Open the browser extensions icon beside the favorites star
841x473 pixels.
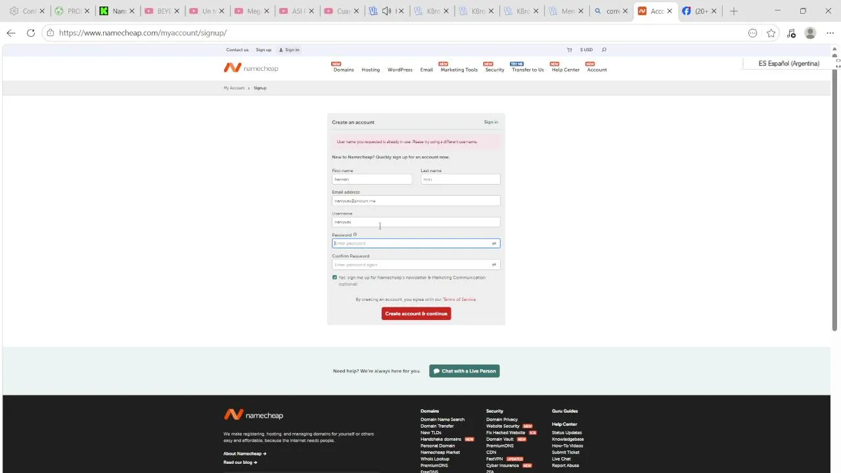point(791,33)
